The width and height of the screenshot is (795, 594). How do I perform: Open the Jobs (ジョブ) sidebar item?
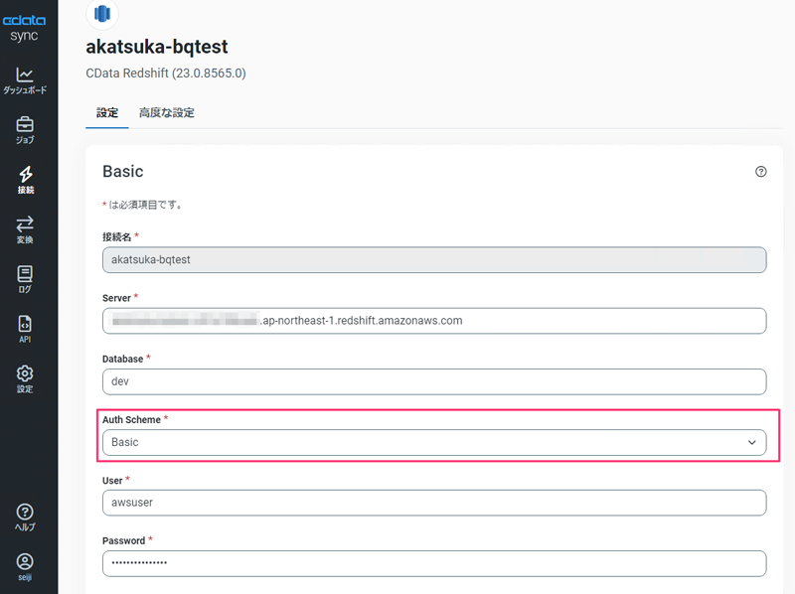(25, 130)
